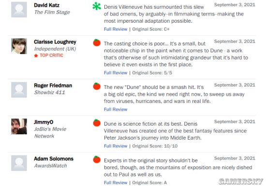Click critic name Clarisse Loughrey
Image resolution: width=266 pixels, height=187 pixels.
point(55,42)
